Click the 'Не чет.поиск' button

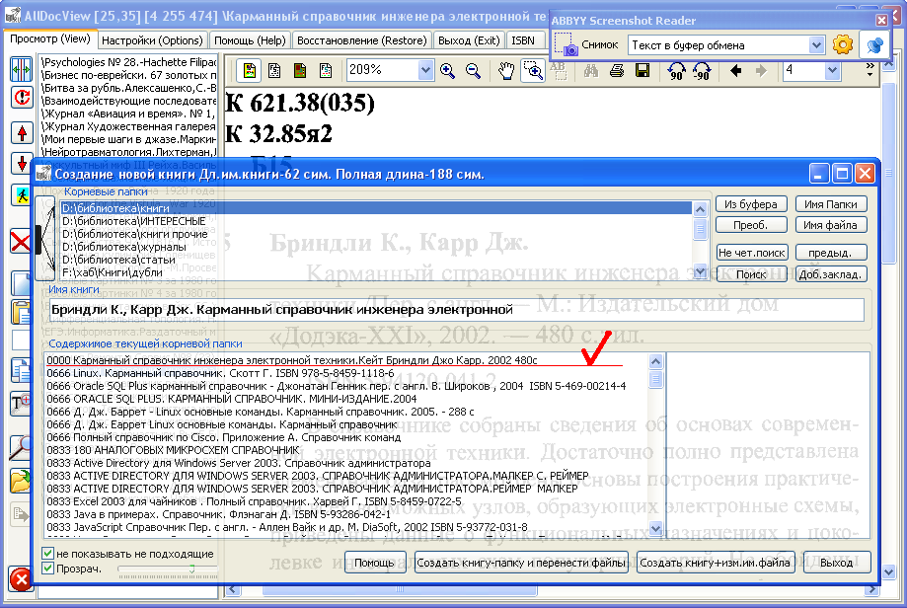751,253
